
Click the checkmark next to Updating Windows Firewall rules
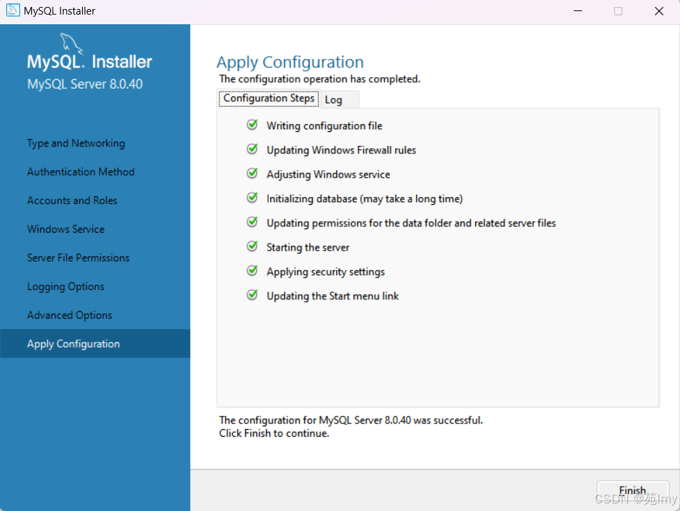(252, 149)
